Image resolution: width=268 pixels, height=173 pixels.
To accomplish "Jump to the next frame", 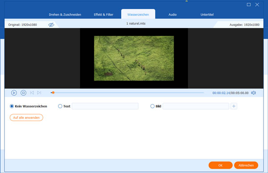I will tap(39, 93).
